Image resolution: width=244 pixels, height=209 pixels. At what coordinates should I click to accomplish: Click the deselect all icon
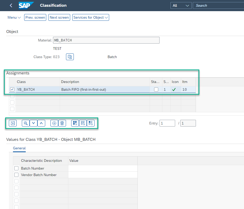tap(83, 123)
